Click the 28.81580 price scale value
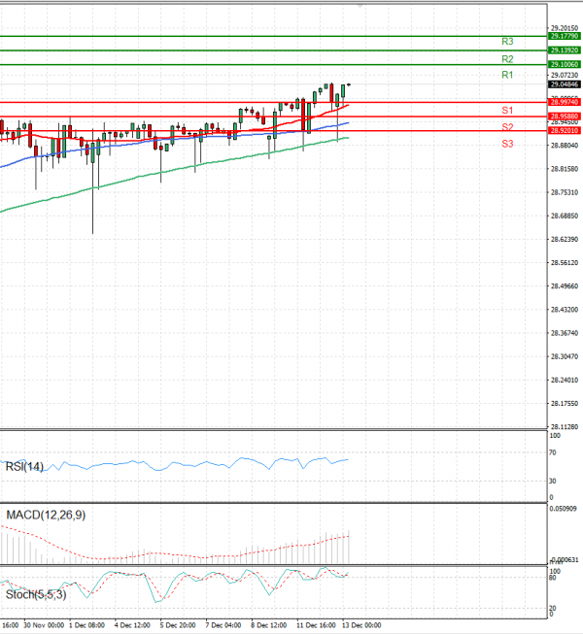Screen dimensions: 583x634 (565, 169)
